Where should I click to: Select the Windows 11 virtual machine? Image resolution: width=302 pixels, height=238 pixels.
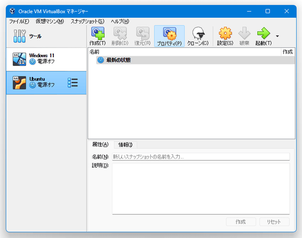click(x=46, y=59)
